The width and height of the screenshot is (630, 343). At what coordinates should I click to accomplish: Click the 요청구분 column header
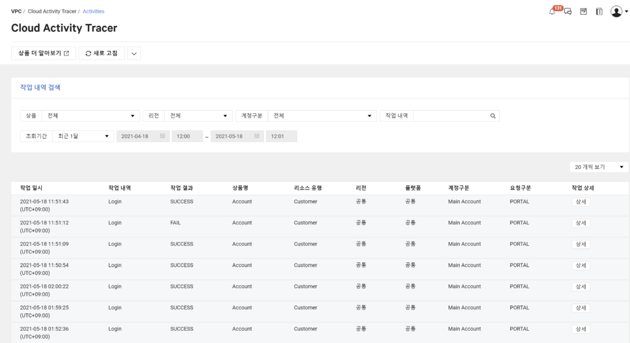(x=520, y=188)
